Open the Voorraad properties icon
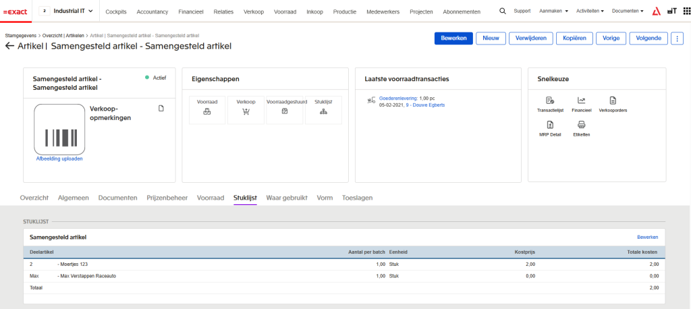This screenshot has width=691, height=309. pyautogui.click(x=206, y=111)
